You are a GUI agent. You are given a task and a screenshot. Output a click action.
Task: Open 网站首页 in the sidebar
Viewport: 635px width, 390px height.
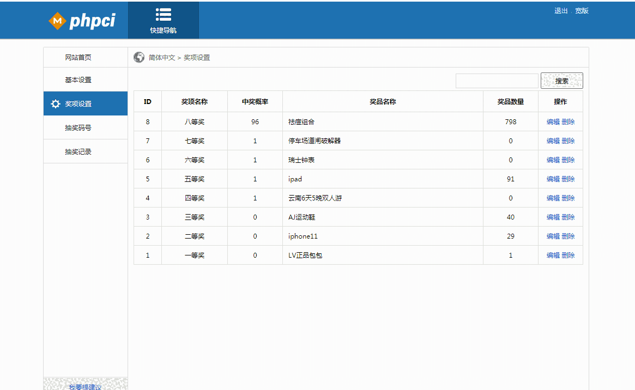point(78,58)
